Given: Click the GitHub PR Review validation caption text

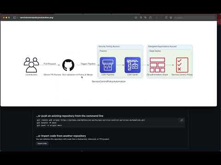Looking at the screenshot, I should click(x=68, y=75).
